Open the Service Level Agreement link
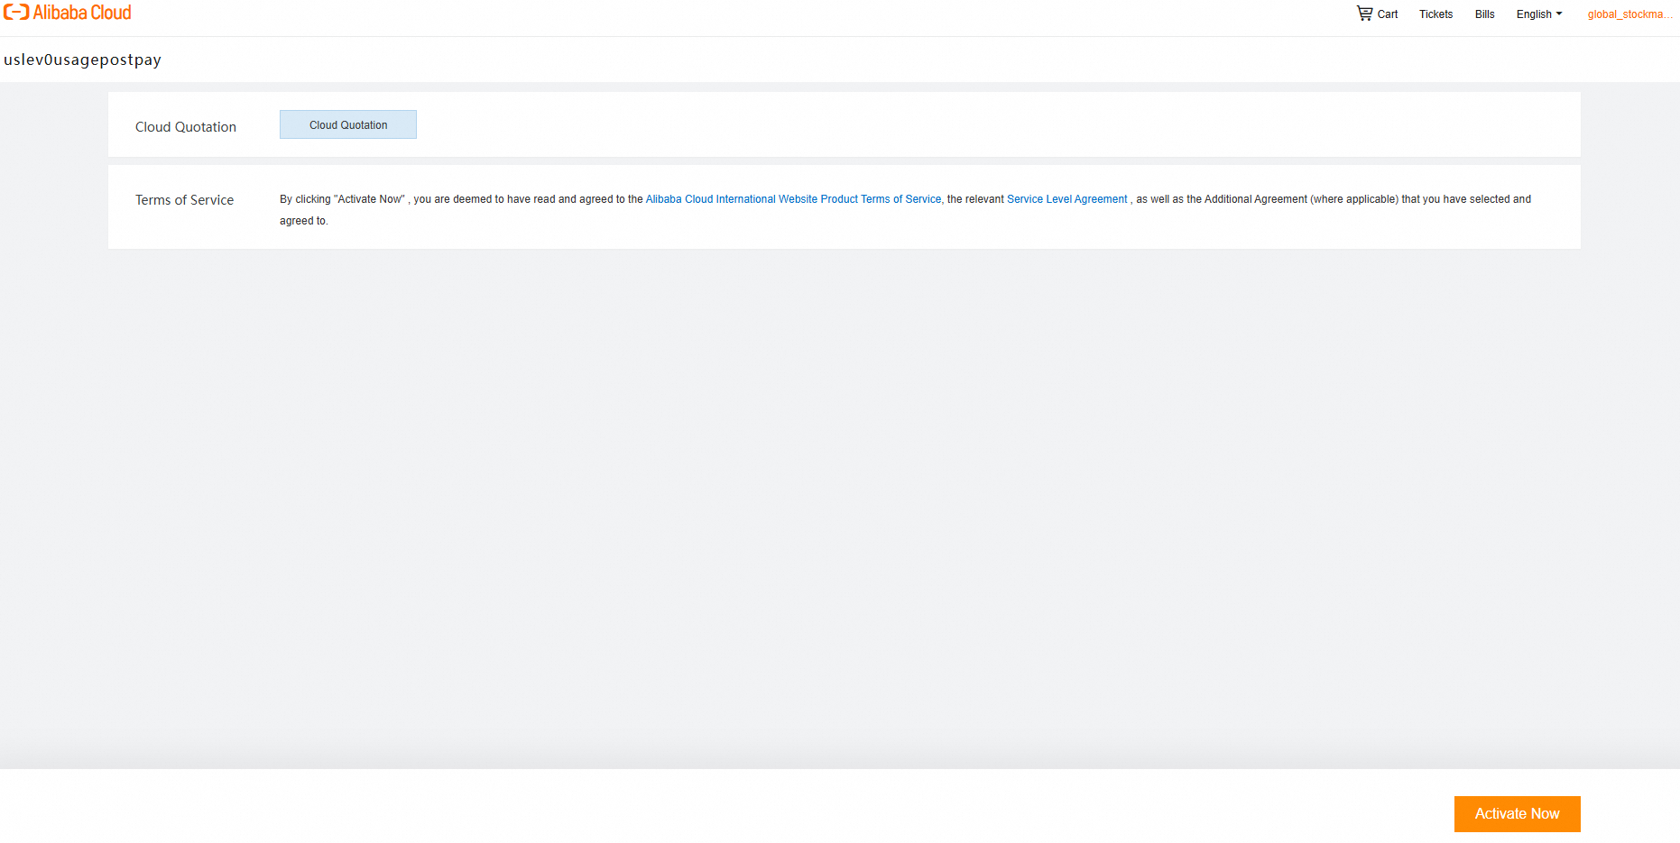The width and height of the screenshot is (1680, 843). pyautogui.click(x=1067, y=199)
